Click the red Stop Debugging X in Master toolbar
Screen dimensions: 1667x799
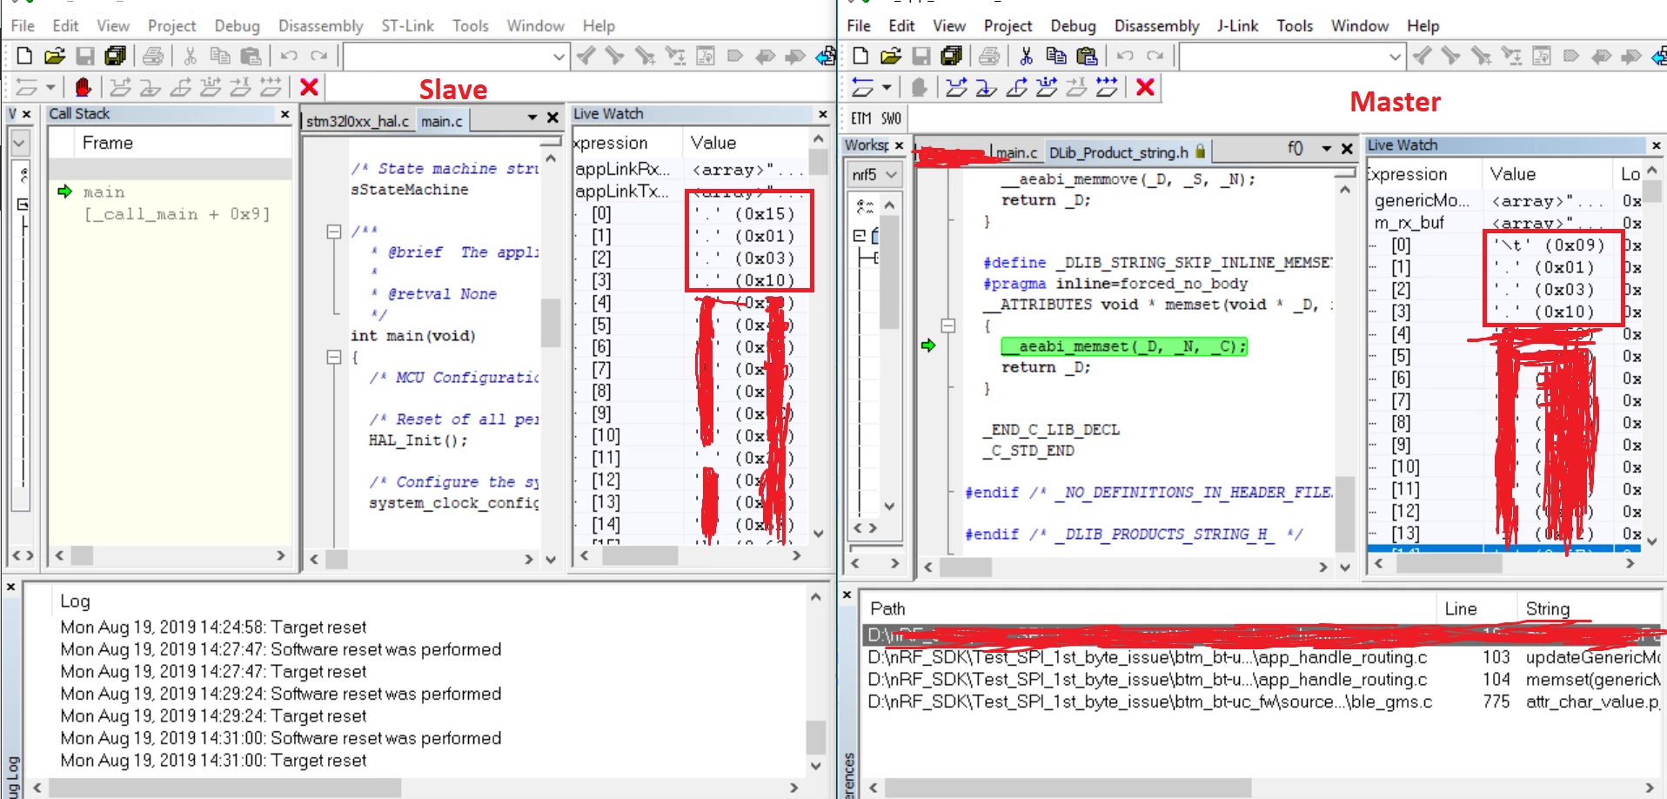coord(1146,87)
